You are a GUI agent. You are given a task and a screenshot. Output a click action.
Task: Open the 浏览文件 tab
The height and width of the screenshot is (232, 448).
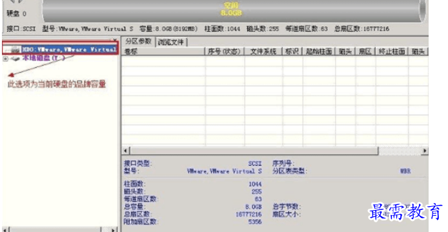tap(171, 43)
